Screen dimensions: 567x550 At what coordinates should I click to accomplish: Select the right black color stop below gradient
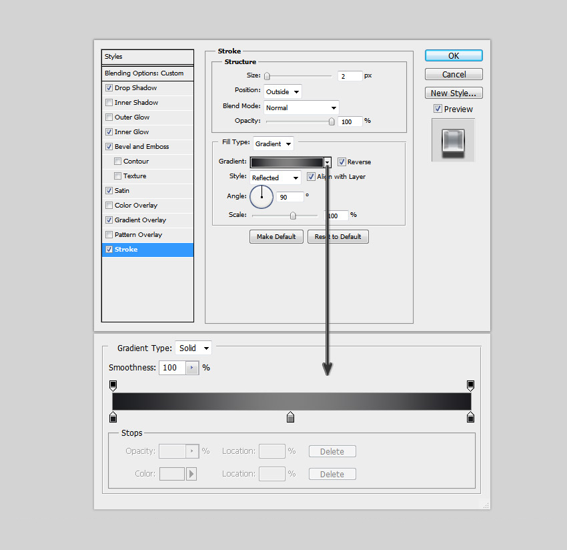pyautogui.click(x=470, y=417)
